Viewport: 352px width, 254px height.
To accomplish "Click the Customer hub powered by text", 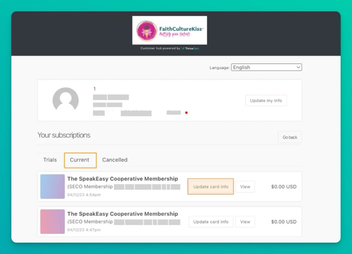I will tap(160, 48).
